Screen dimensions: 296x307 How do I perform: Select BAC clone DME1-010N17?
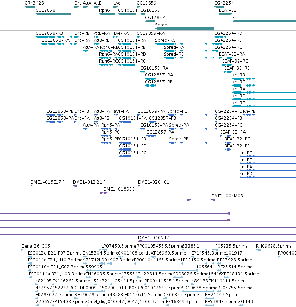click(154, 238)
